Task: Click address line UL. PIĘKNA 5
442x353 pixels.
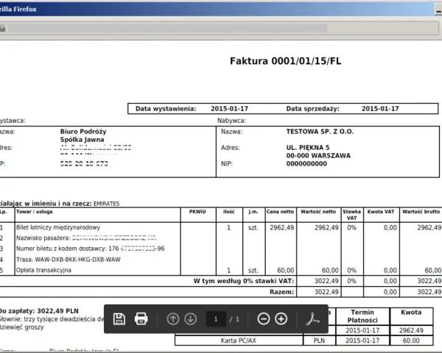Action: (x=308, y=147)
